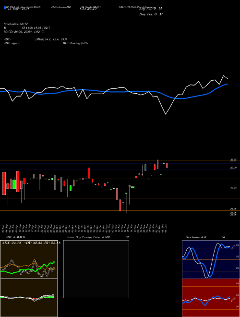240x317 pixels.
Task: Select the 'ADX signal:' label
Action: 12,43
